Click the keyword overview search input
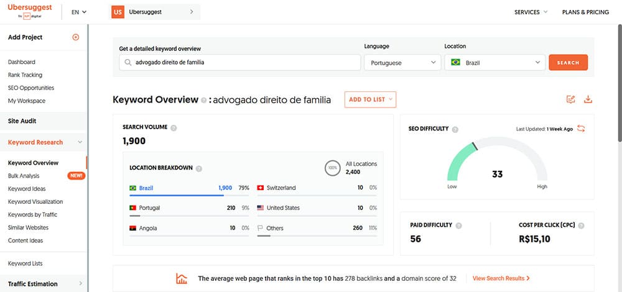Screen dimensions: 622x292 [x=240, y=63]
